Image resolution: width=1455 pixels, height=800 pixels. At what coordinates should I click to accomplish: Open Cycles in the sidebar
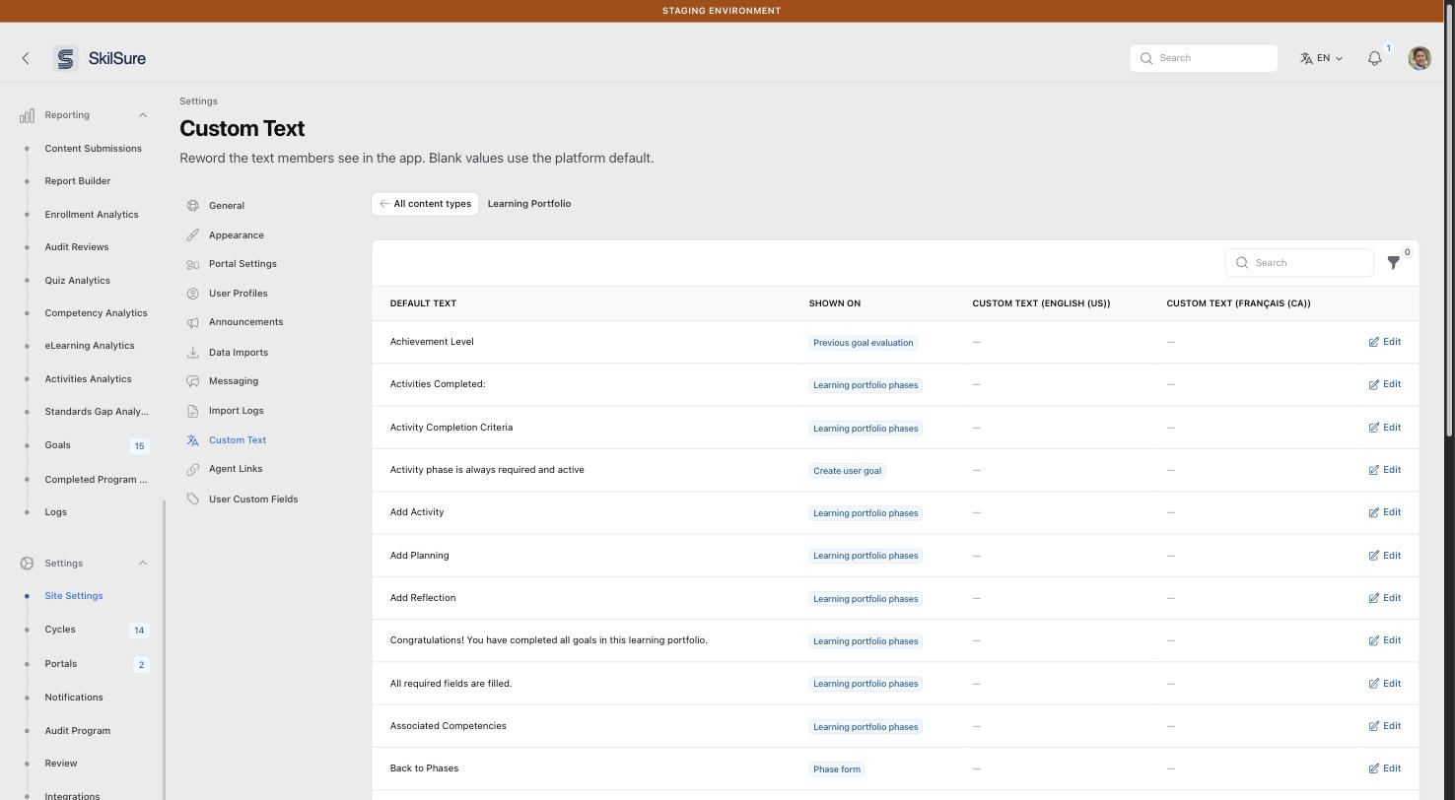tap(60, 630)
